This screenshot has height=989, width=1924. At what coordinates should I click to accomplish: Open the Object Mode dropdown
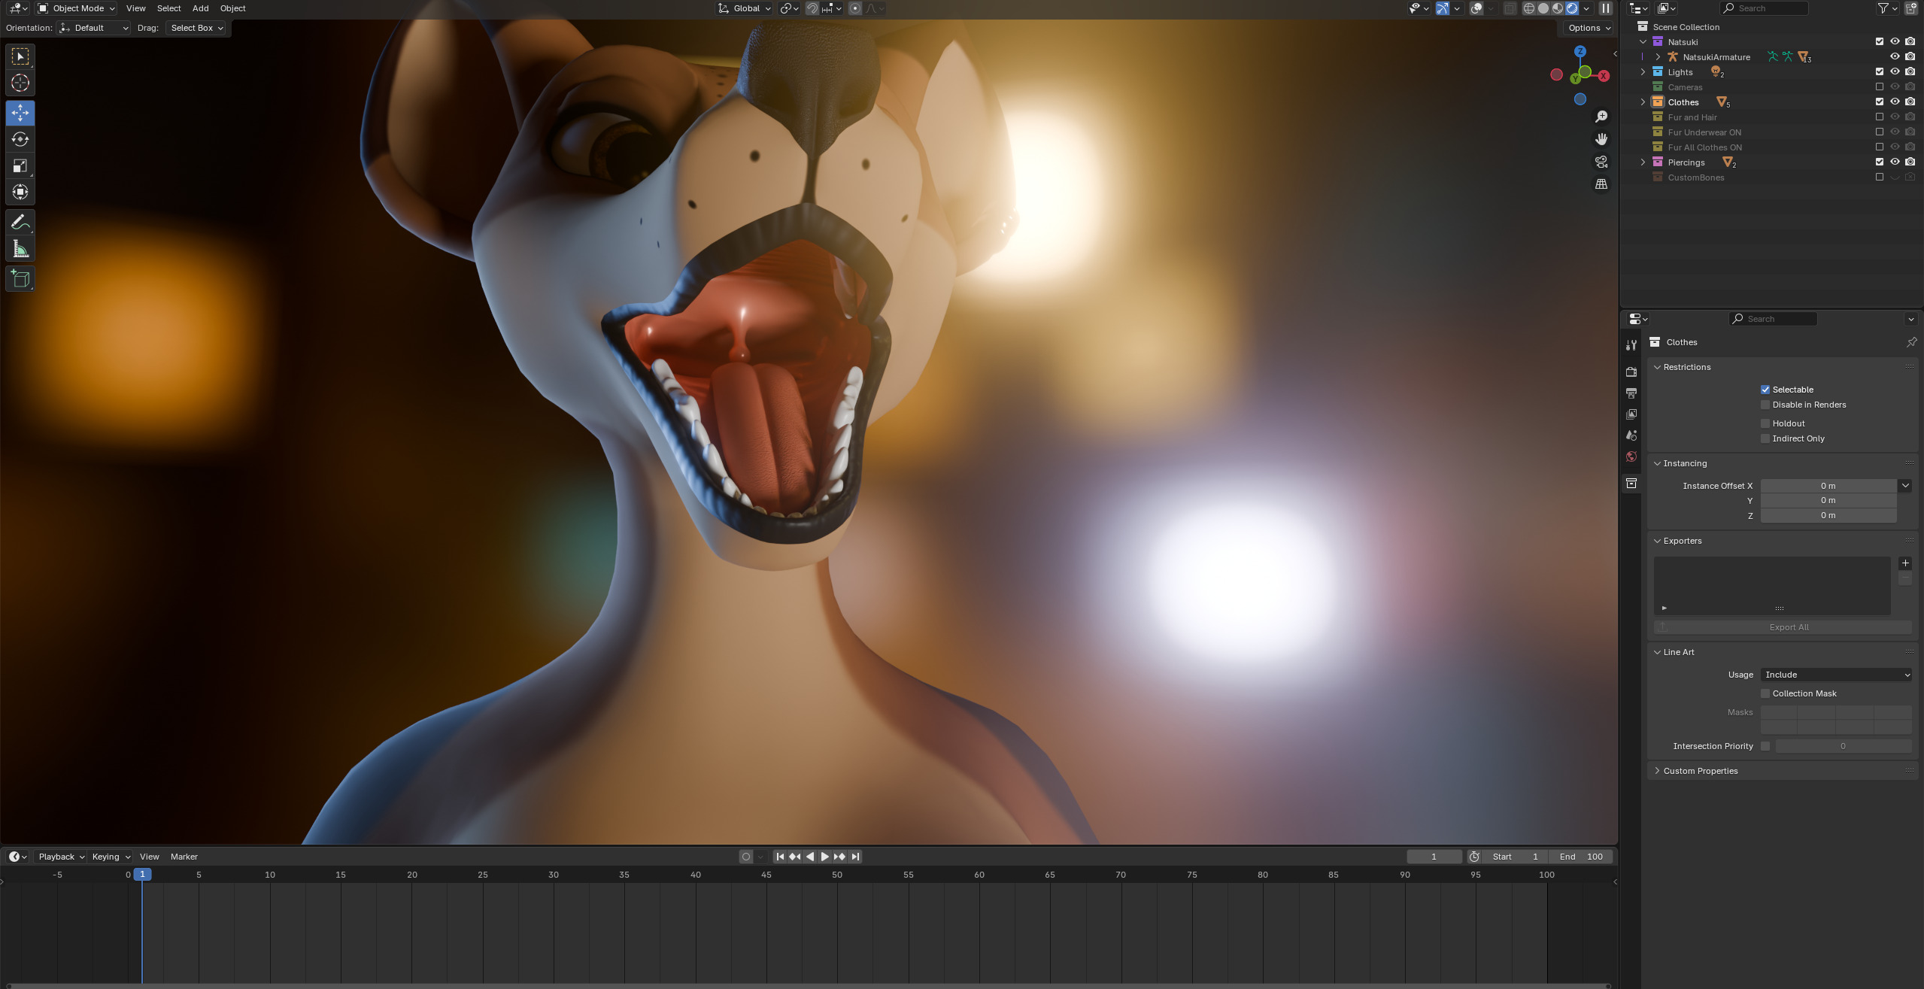pyautogui.click(x=77, y=8)
